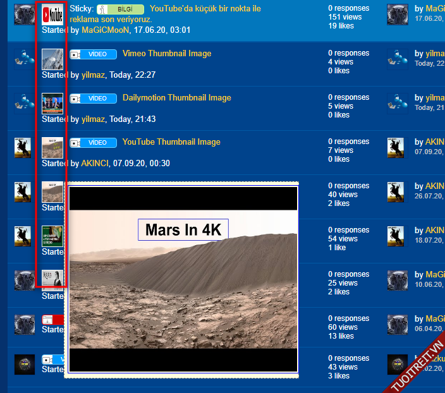Image resolution: width=445 pixels, height=393 pixels.
Task: Open last poster avatar right of Dailymotion row
Action: (x=397, y=103)
